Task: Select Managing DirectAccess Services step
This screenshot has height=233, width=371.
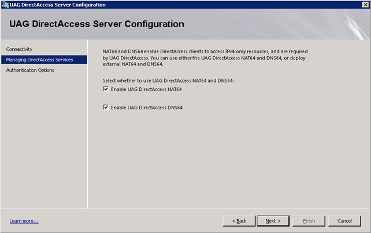Action: (x=44, y=60)
